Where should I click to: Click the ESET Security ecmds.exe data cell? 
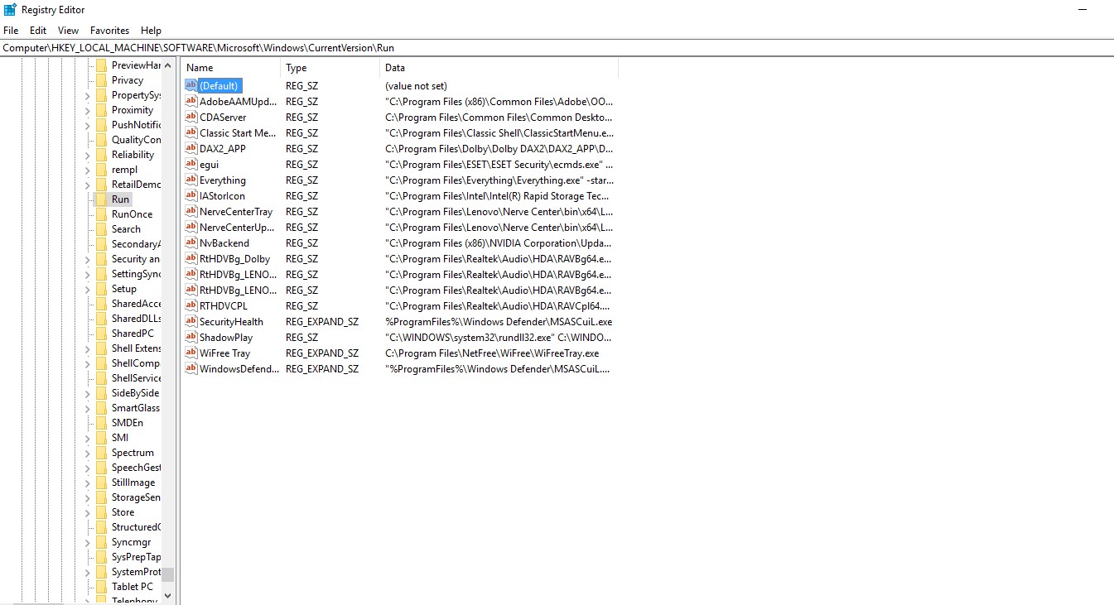pos(499,164)
